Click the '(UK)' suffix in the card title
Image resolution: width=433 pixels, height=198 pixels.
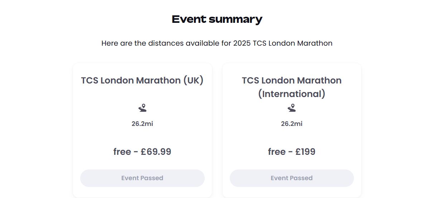pyautogui.click(x=193, y=81)
